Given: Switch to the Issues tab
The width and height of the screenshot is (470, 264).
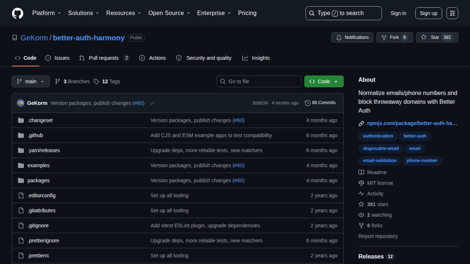Looking at the screenshot, I should 57,58.
